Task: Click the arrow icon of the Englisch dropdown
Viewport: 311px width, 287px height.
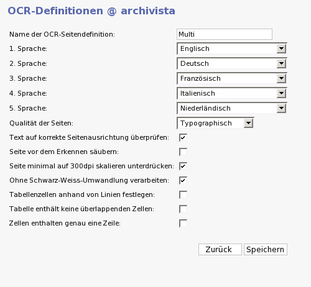Action: [281, 48]
